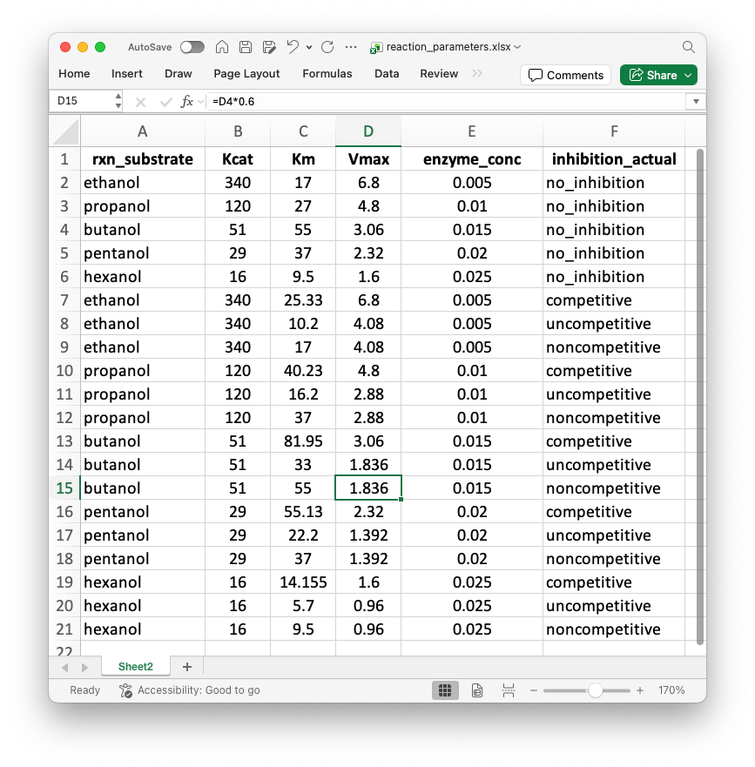The width and height of the screenshot is (755, 767).
Task: Click the Save icon in the Quick Access toolbar
Action: click(x=246, y=46)
